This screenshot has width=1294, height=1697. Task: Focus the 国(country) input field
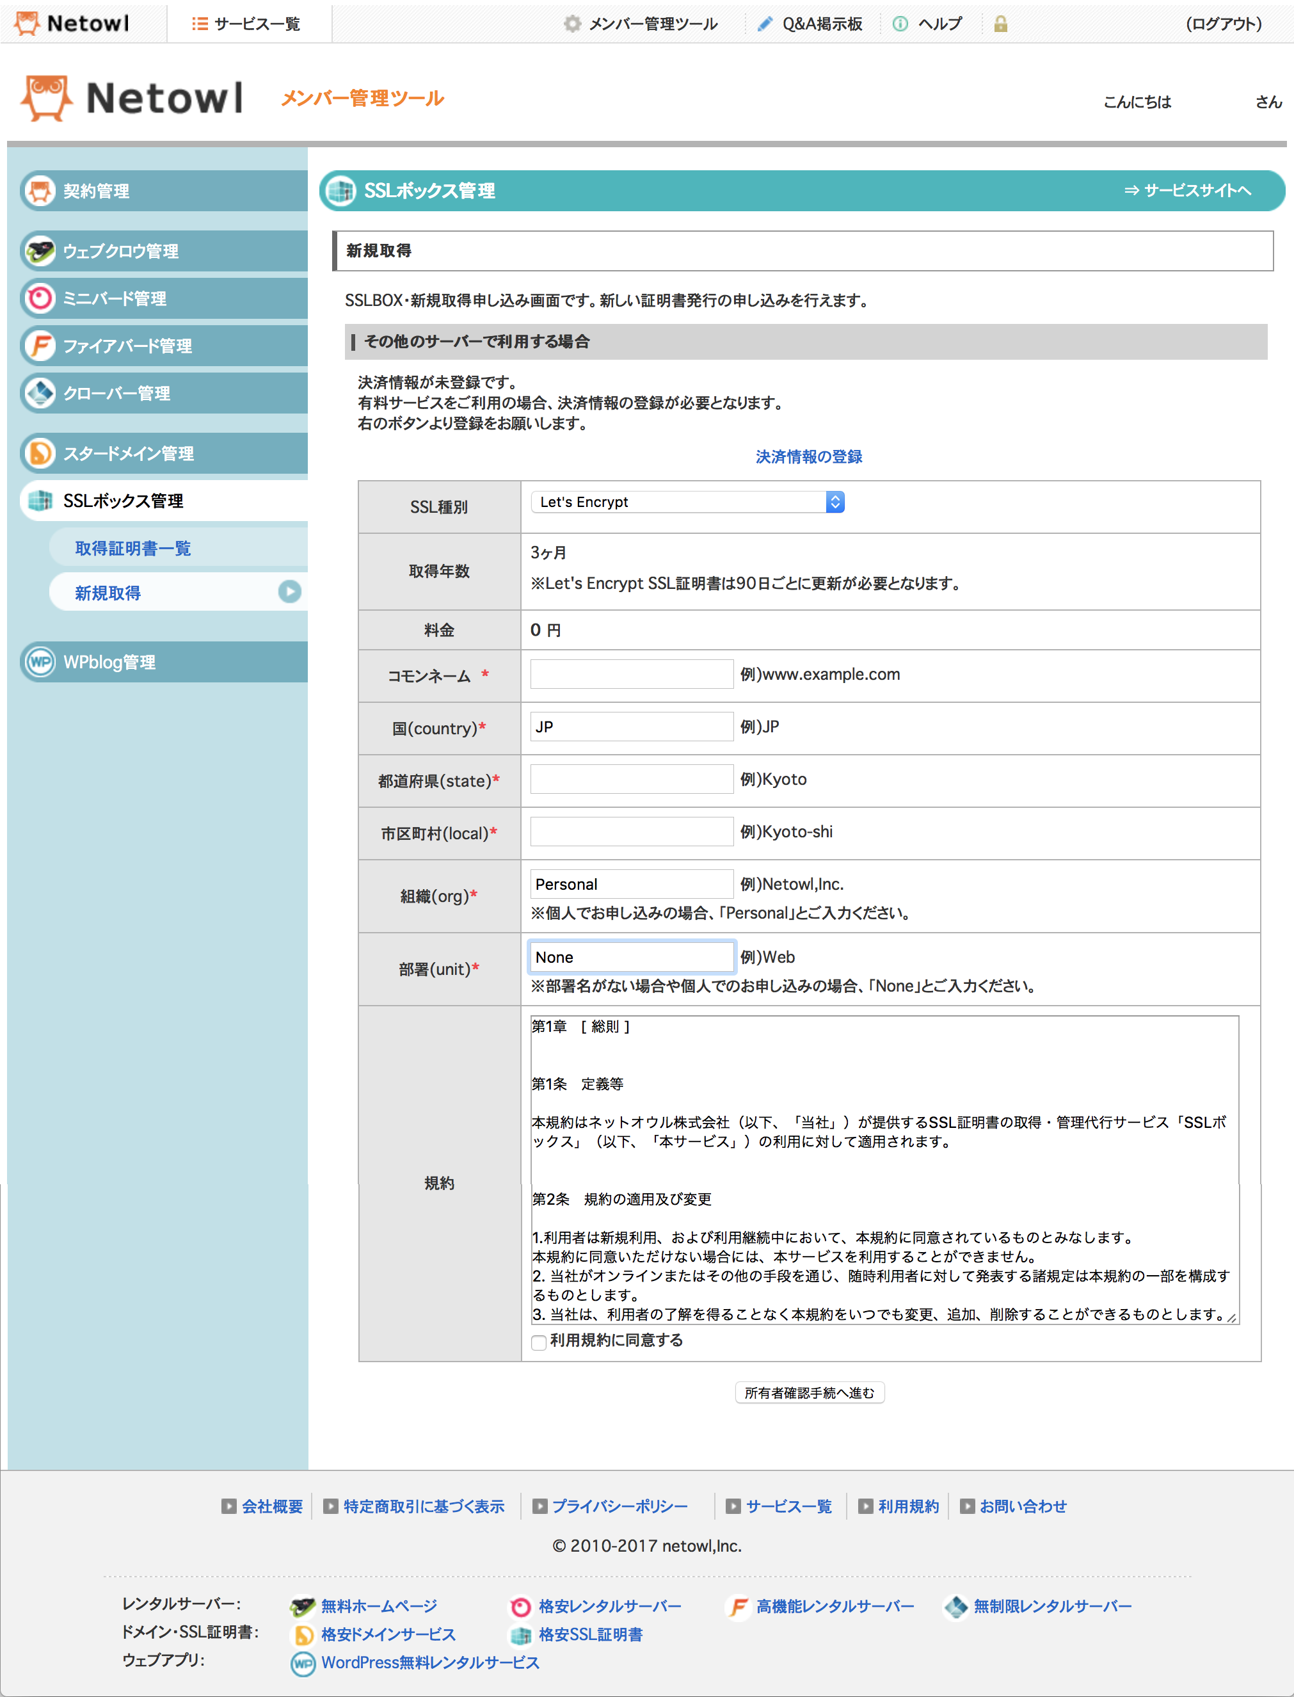[632, 727]
